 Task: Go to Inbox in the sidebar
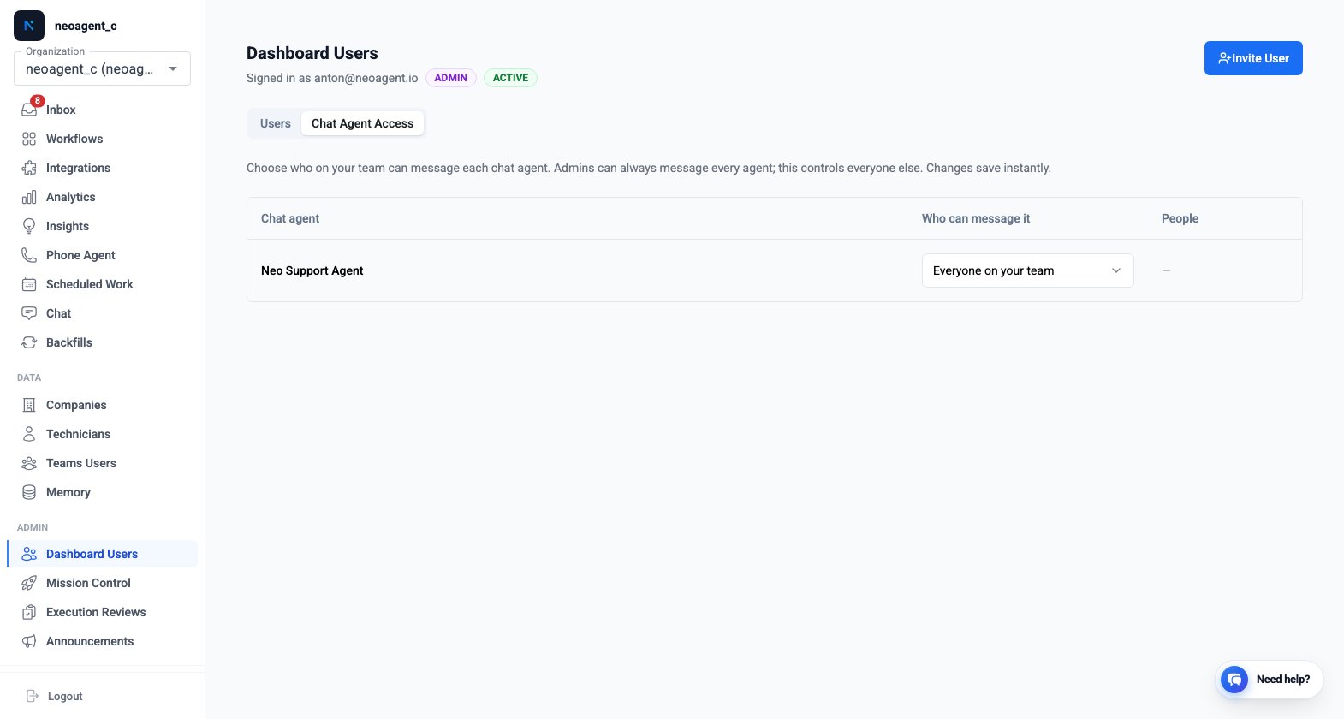coord(102,110)
